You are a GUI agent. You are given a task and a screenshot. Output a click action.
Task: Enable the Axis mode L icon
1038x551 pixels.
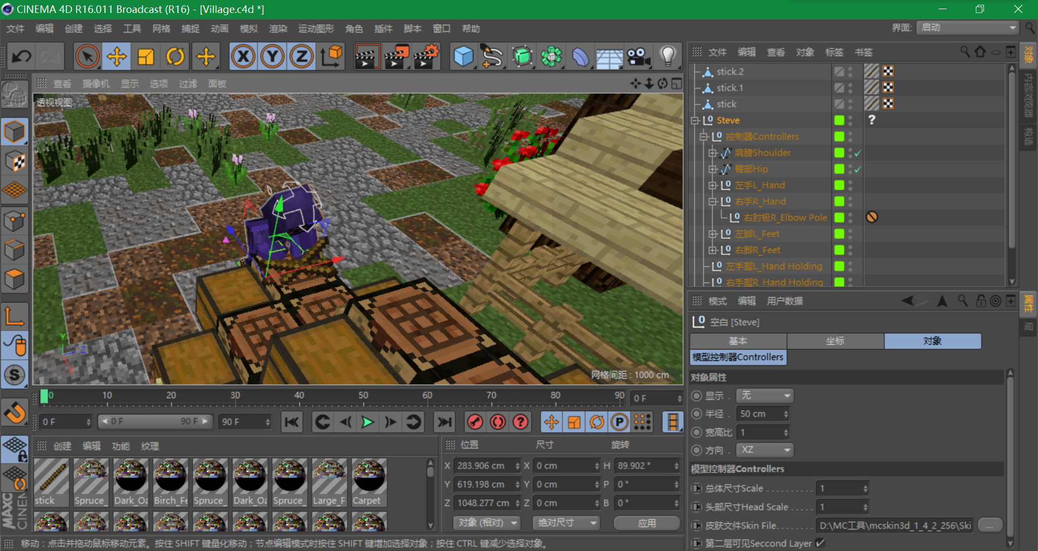pos(15,315)
